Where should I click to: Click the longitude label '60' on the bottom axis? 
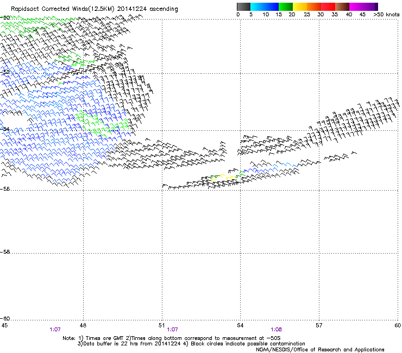tap(398, 325)
